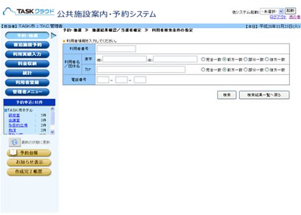Click the book icon on 予約台帳
301x215 pixels.
coord(14,152)
